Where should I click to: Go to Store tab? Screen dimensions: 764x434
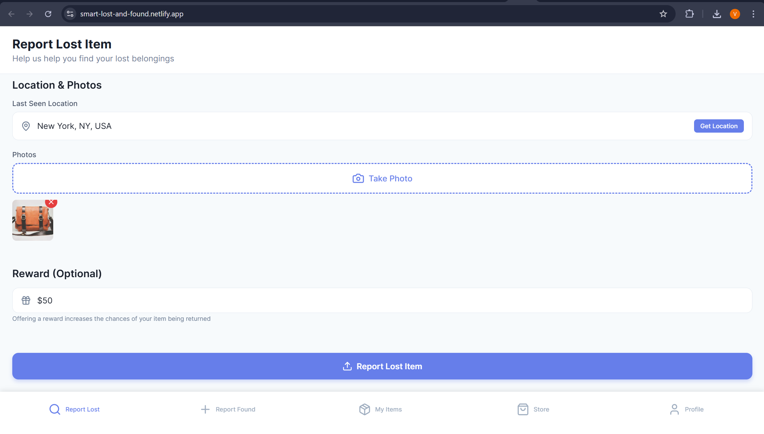click(533, 409)
